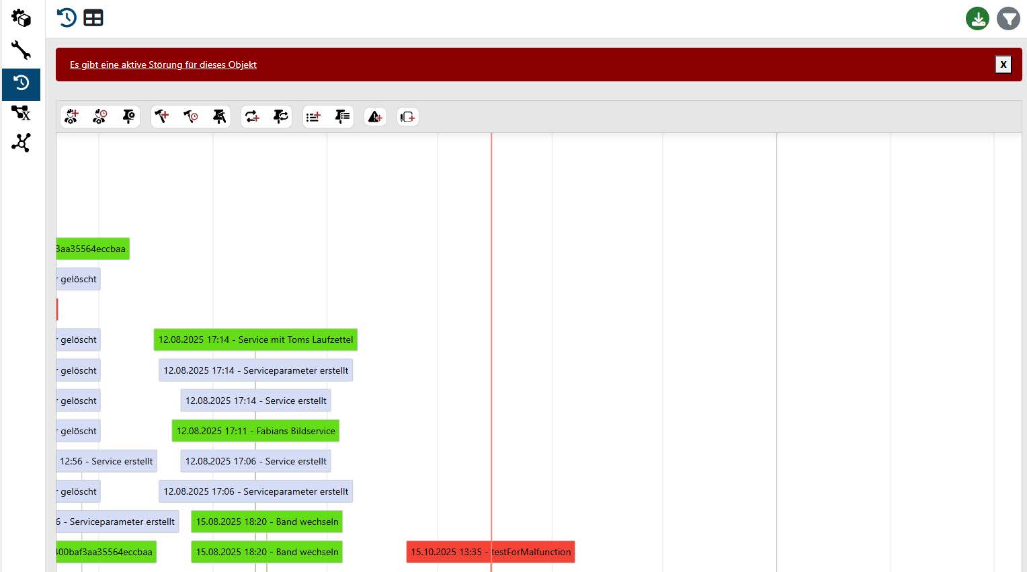This screenshot has width=1027, height=572.
Task: Click the technician with plus icon
Action: point(71,117)
